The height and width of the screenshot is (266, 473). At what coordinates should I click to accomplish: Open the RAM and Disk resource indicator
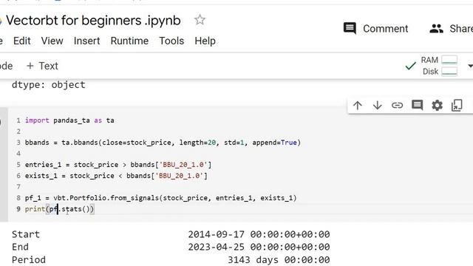[439, 66]
